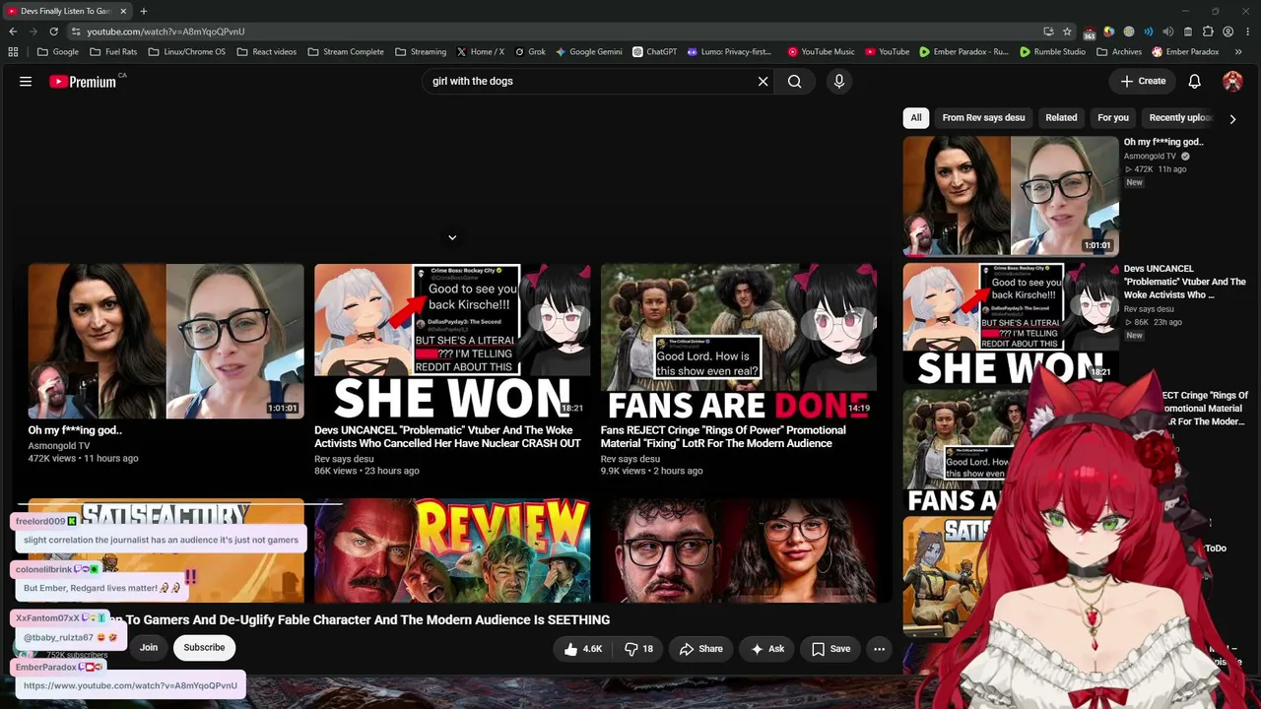
Task: Collapse the player overlay with the down chevron
Action: pyautogui.click(x=452, y=237)
